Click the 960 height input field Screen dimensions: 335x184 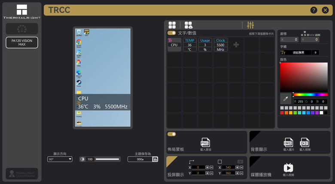point(228,173)
